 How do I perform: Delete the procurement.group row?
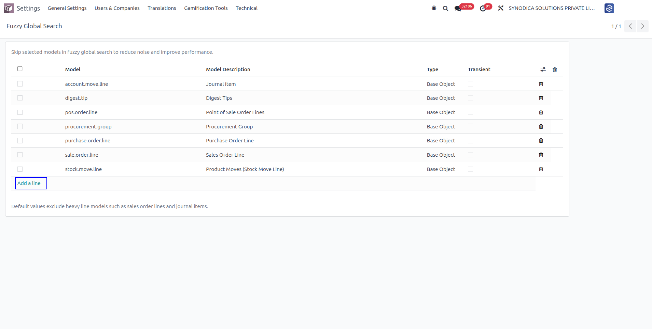click(x=541, y=127)
